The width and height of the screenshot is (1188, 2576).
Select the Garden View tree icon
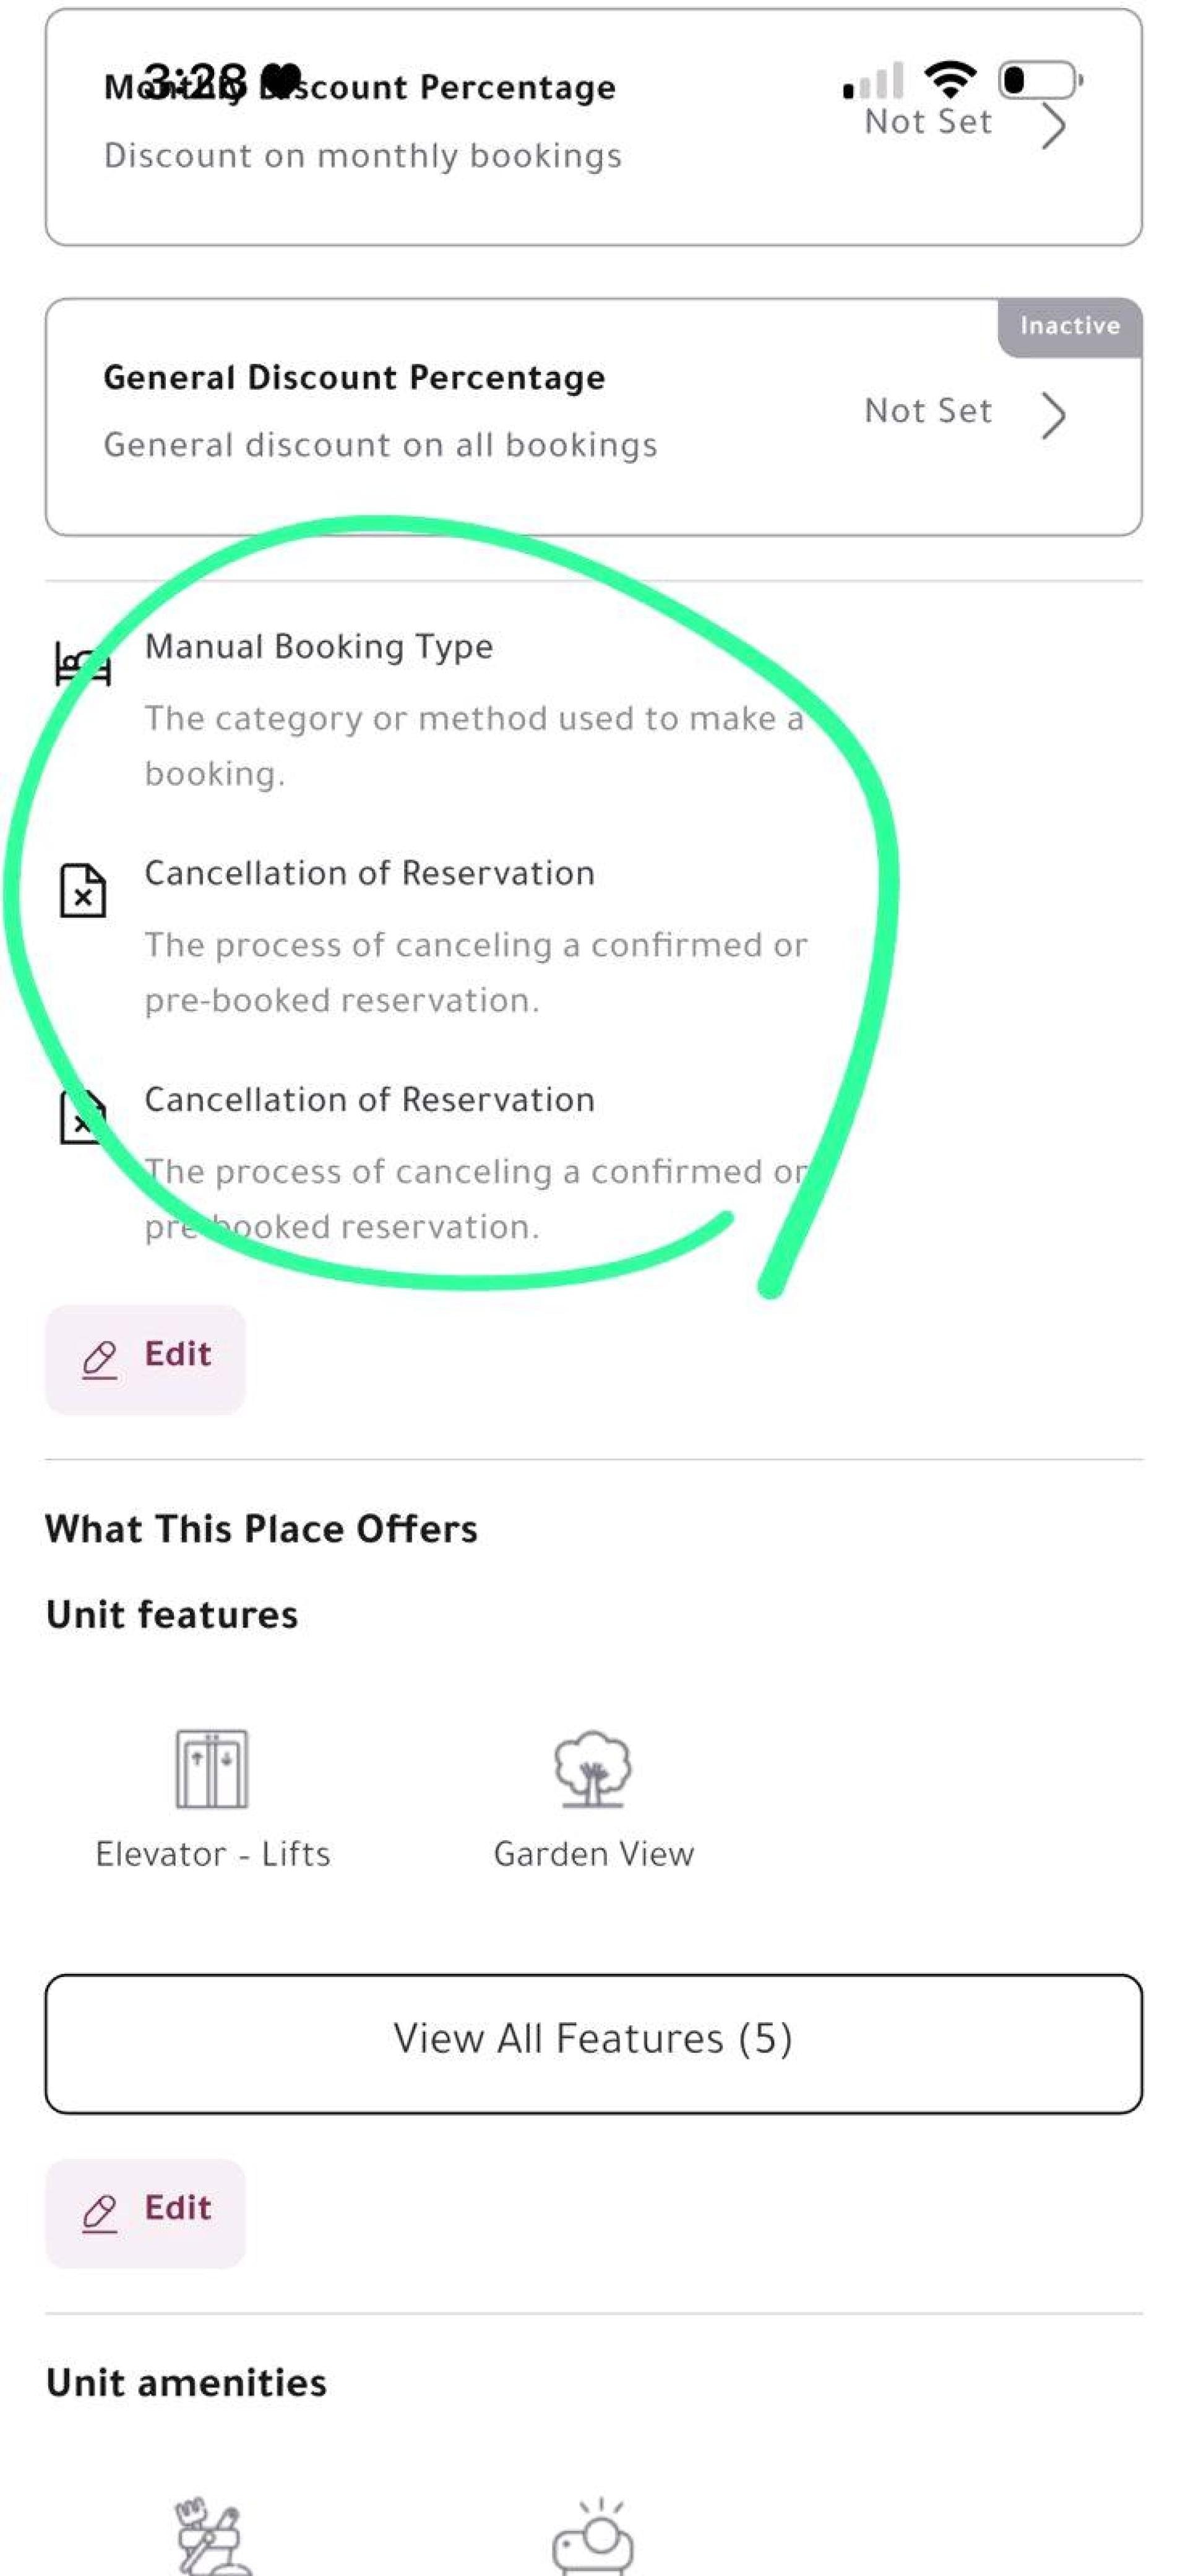click(x=593, y=1768)
